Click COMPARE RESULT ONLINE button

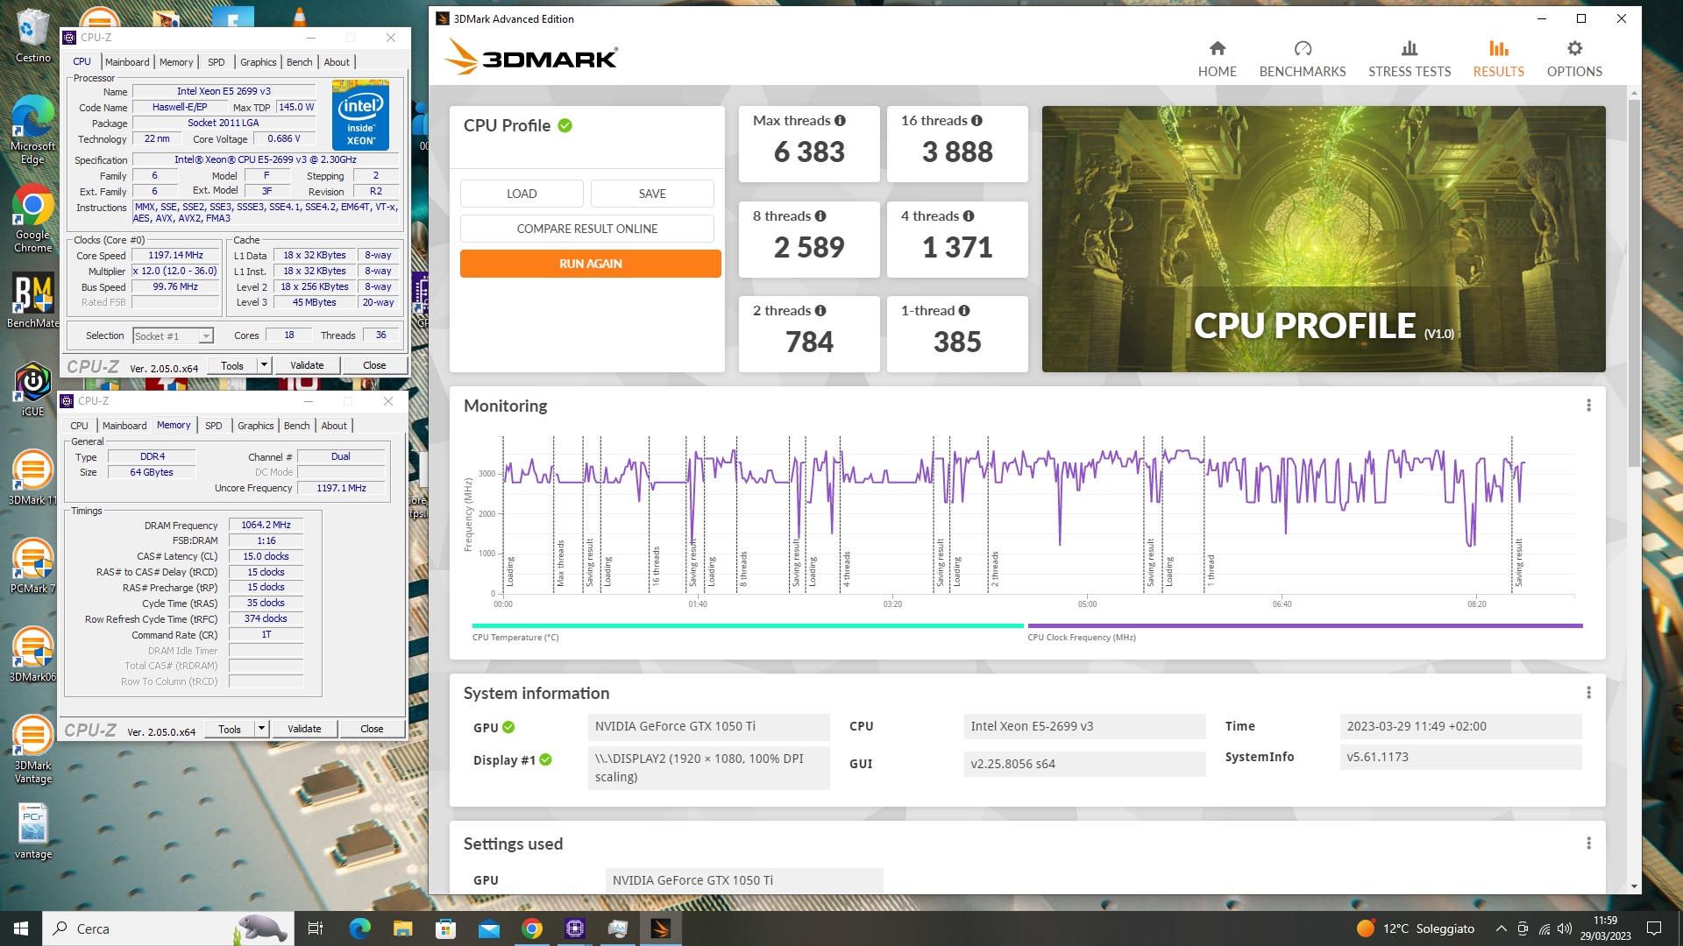(x=587, y=229)
